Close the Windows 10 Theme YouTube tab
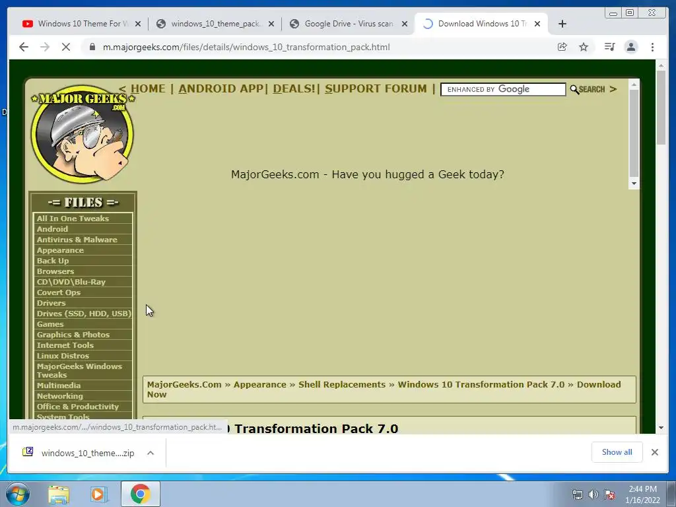The height and width of the screenshot is (507, 676). tap(138, 24)
